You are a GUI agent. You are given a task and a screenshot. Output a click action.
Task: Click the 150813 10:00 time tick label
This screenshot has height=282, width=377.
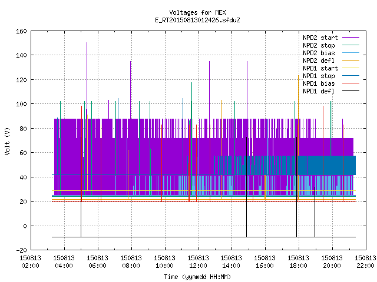(x=164, y=261)
